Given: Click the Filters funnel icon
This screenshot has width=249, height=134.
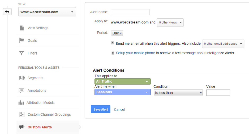Looking at the screenshot, I should click(22, 53).
